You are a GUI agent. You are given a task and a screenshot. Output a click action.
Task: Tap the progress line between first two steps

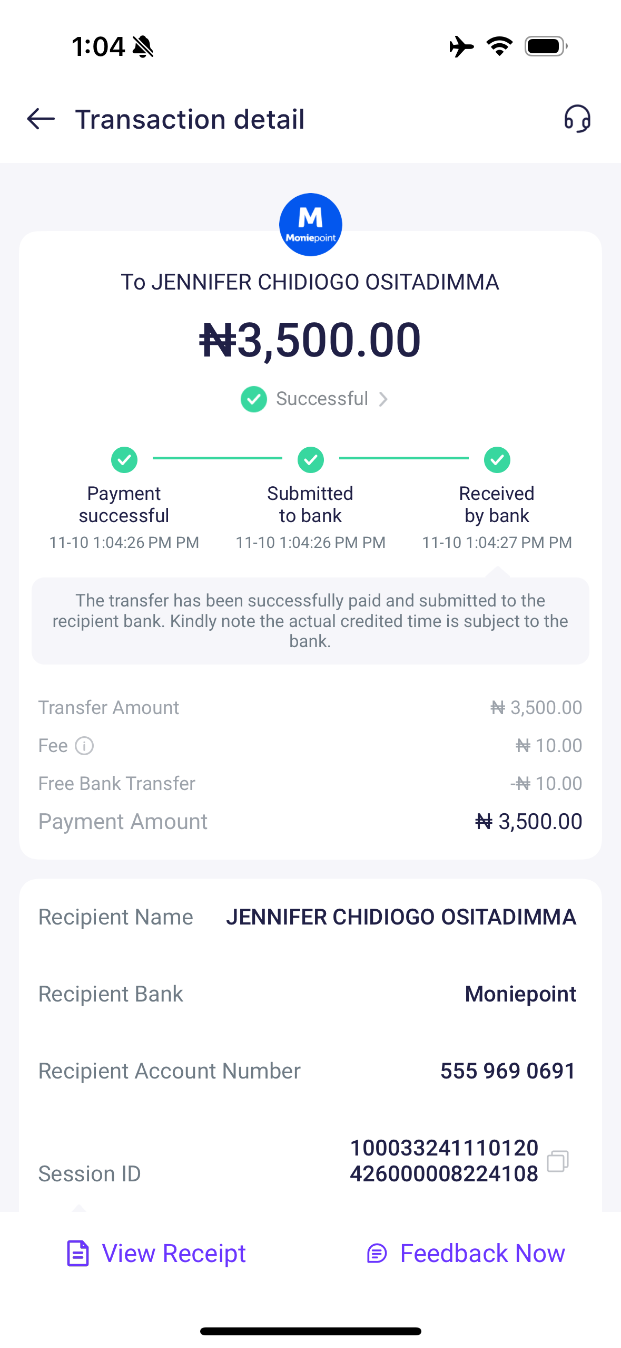click(x=217, y=458)
